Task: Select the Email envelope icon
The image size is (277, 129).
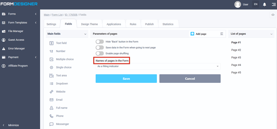Action: coord(51,100)
